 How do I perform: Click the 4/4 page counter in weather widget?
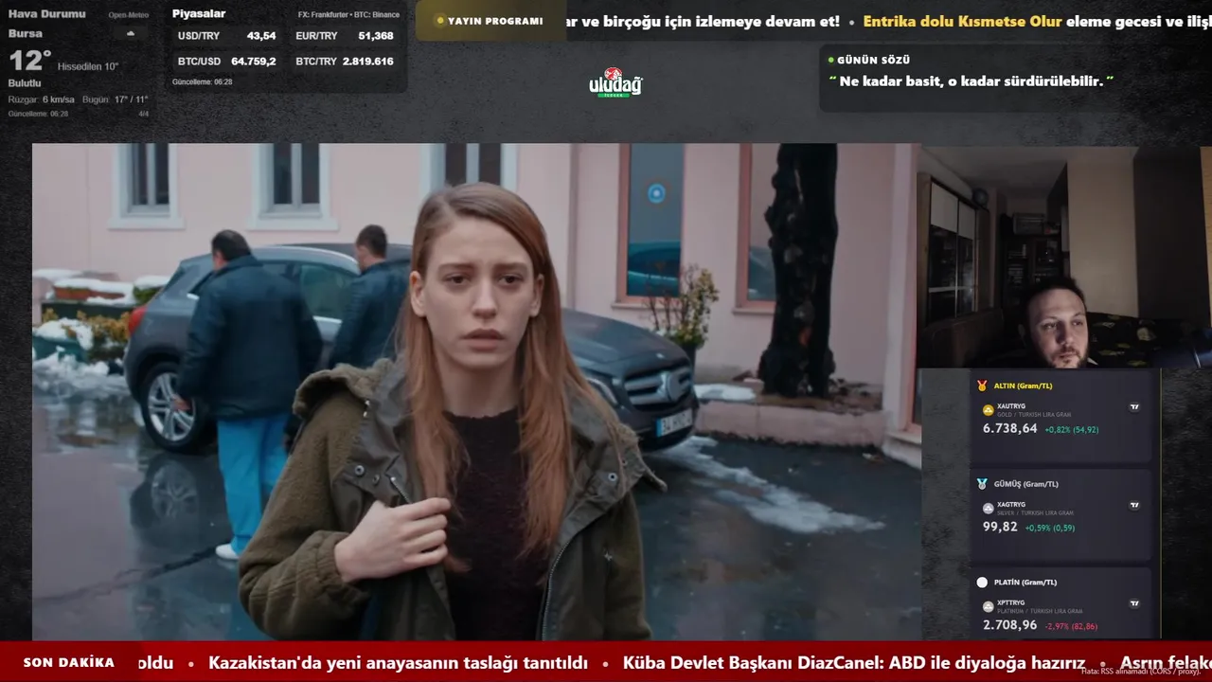tap(144, 114)
